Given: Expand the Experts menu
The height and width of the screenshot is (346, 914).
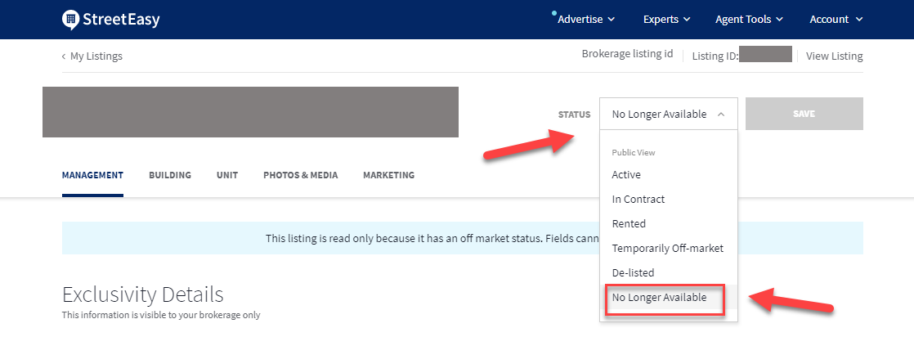Looking at the screenshot, I should click(x=666, y=20).
